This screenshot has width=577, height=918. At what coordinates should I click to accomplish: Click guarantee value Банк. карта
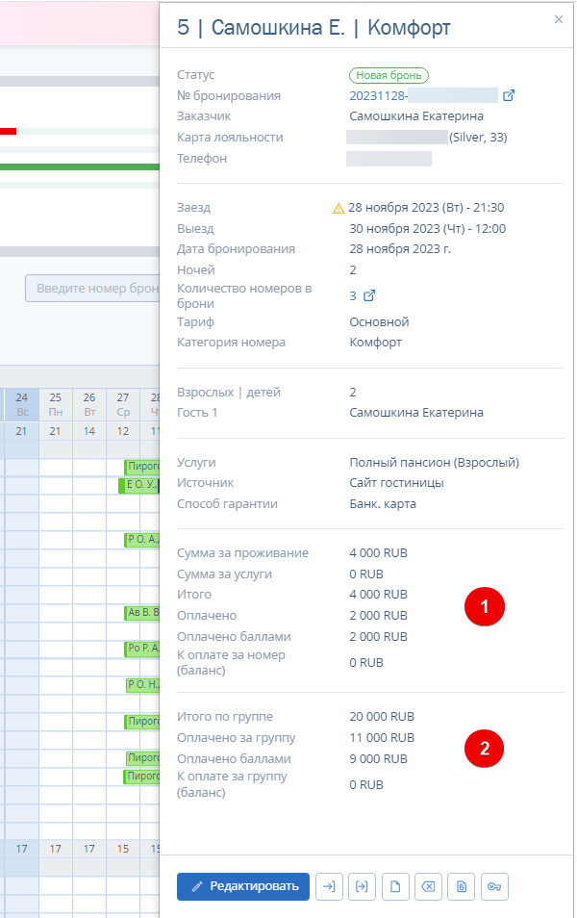pos(383,504)
